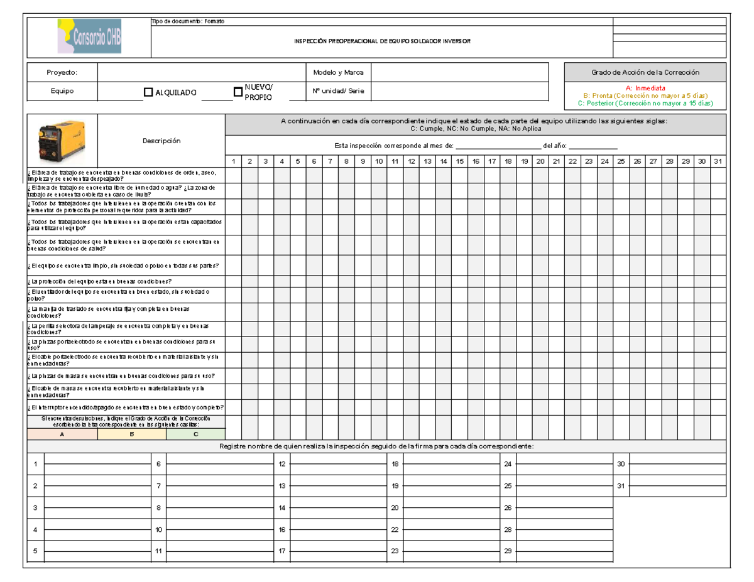Click the question about 'perilla selectora de amperaje'
This screenshot has height=582, width=754.
click(126, 329)
